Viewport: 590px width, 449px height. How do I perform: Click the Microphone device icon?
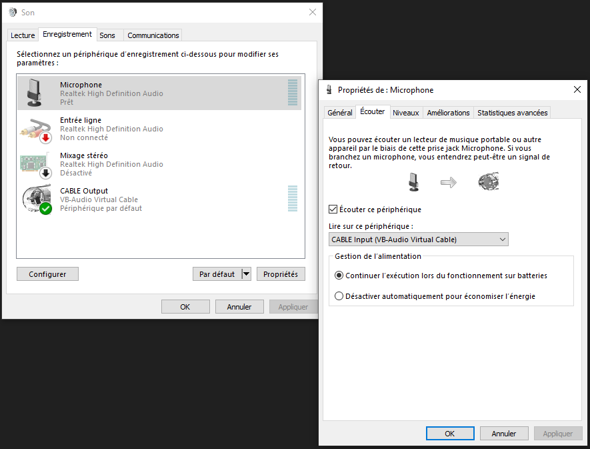[x=34, y=93]
